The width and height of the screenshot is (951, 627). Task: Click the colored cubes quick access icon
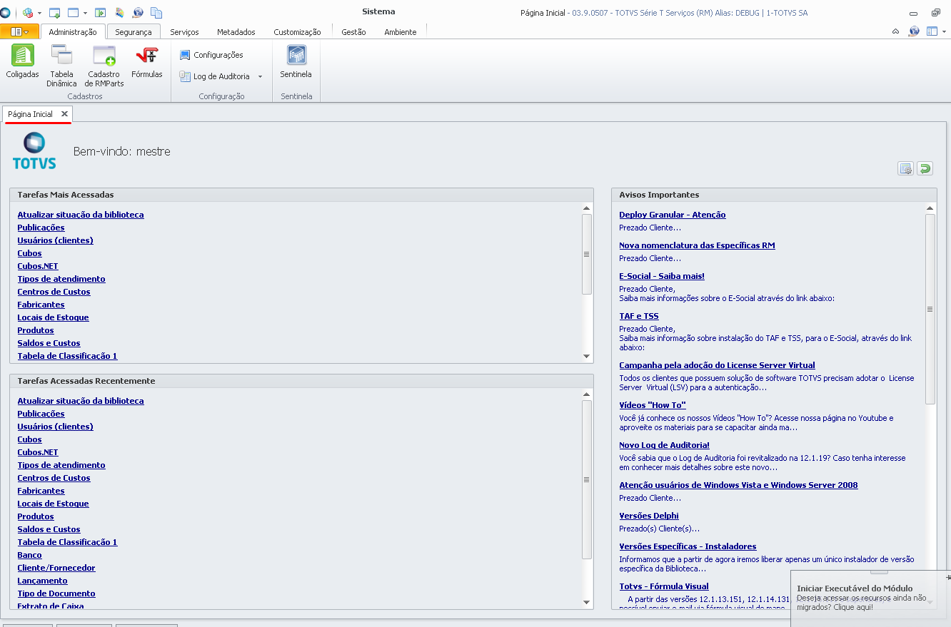(x=29, y=13)
